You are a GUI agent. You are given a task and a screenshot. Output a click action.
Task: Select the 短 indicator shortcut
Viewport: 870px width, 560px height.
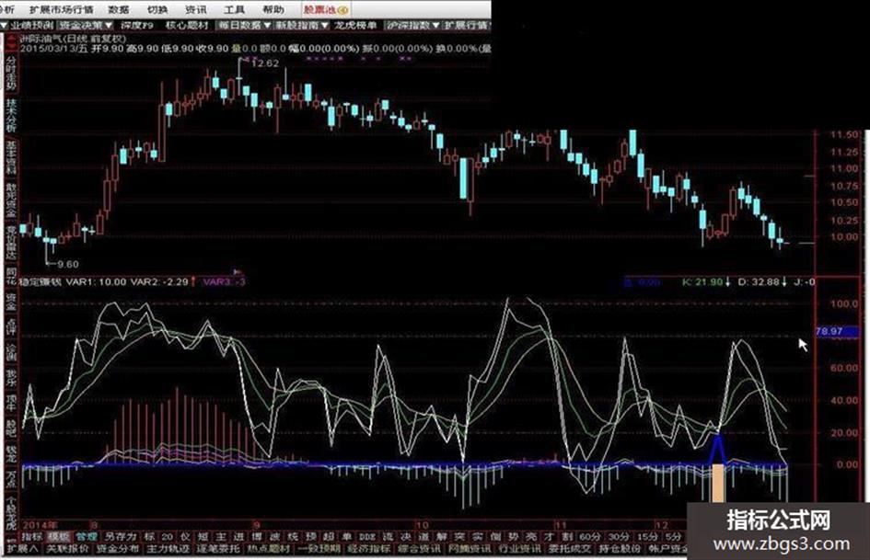(x=203, y=536)
